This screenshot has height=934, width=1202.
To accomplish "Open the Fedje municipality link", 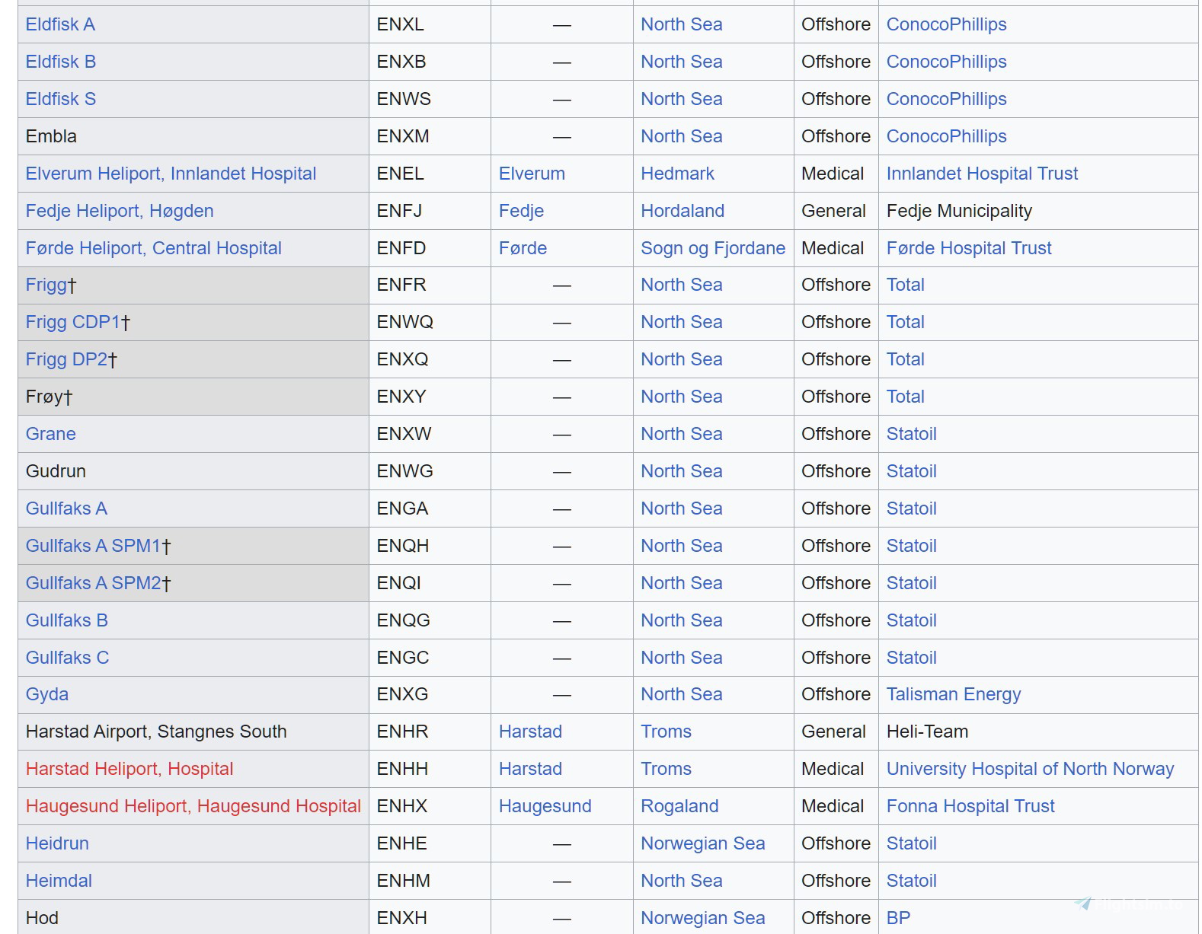I will (x=521, y=211).
